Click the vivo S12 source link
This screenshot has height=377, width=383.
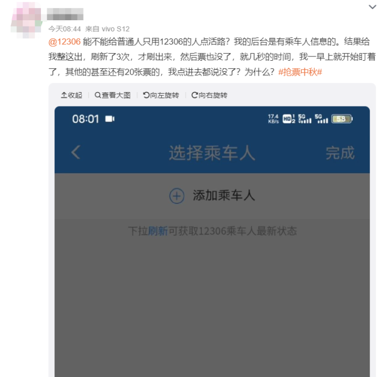115,29
